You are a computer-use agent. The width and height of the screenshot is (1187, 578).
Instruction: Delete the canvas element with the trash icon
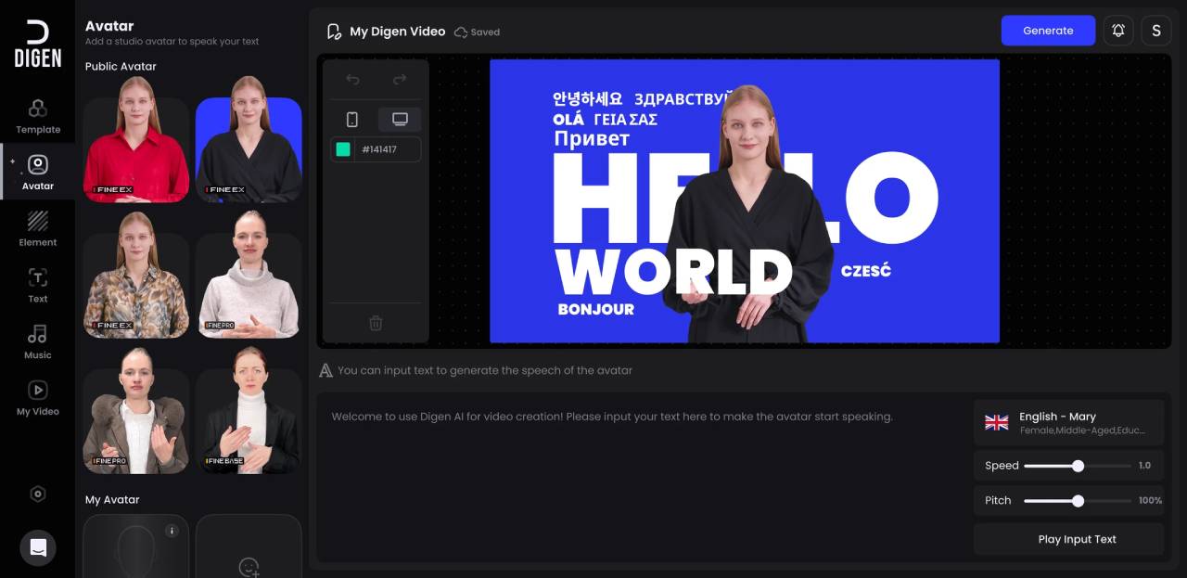click(x=376, y=323)
